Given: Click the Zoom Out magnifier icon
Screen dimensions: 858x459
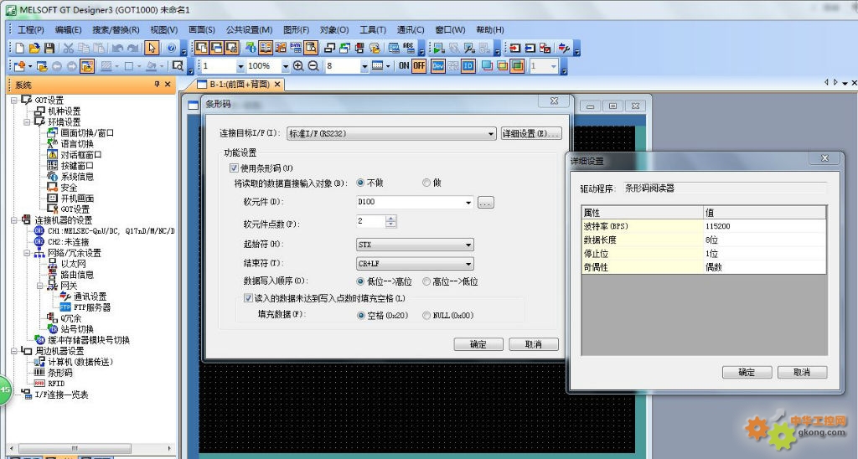Looking at the screenshot, I should tap(313, 66).
